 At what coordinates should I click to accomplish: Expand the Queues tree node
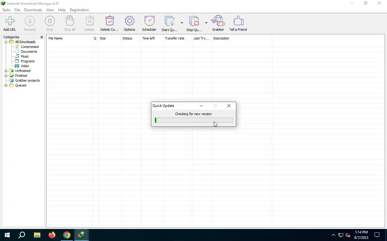(x=6, y=85)
